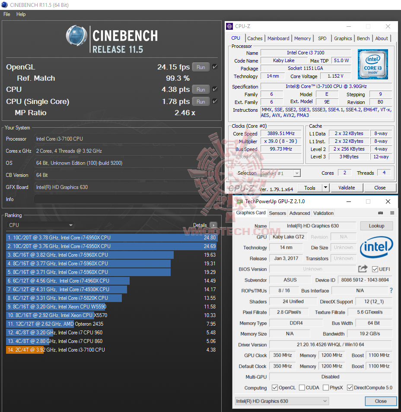Switch to the Bench tab in CPU-Z
Viewport: 401px width, 412px height.
click(x=363, y=38)
